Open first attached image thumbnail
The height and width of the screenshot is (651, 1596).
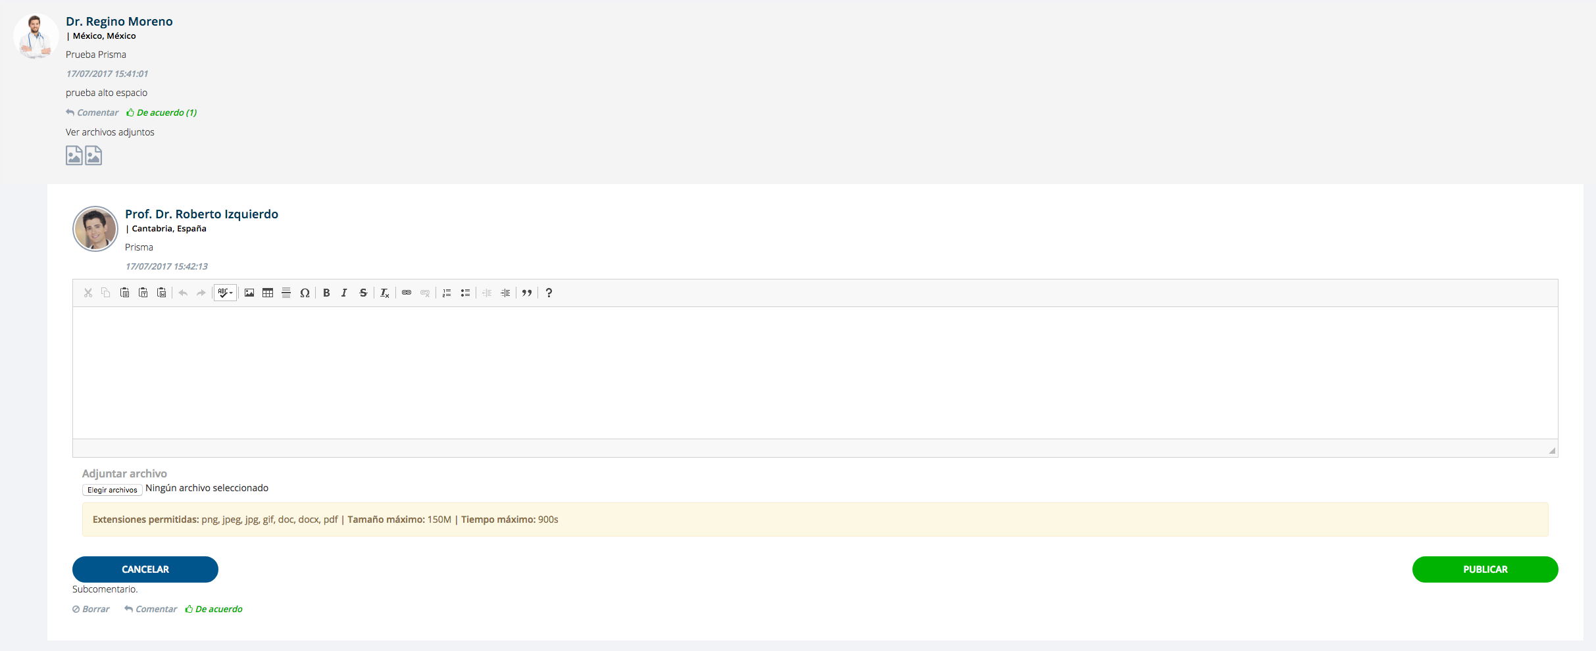click(74, 156)
